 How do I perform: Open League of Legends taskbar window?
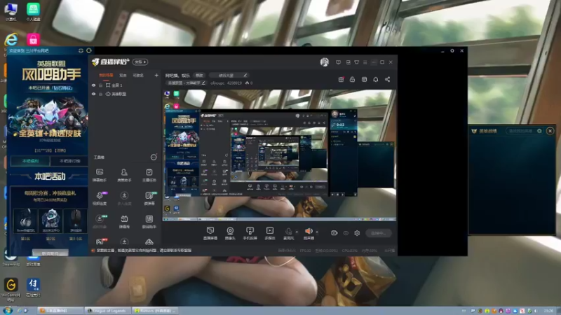[x=108, y=311]
